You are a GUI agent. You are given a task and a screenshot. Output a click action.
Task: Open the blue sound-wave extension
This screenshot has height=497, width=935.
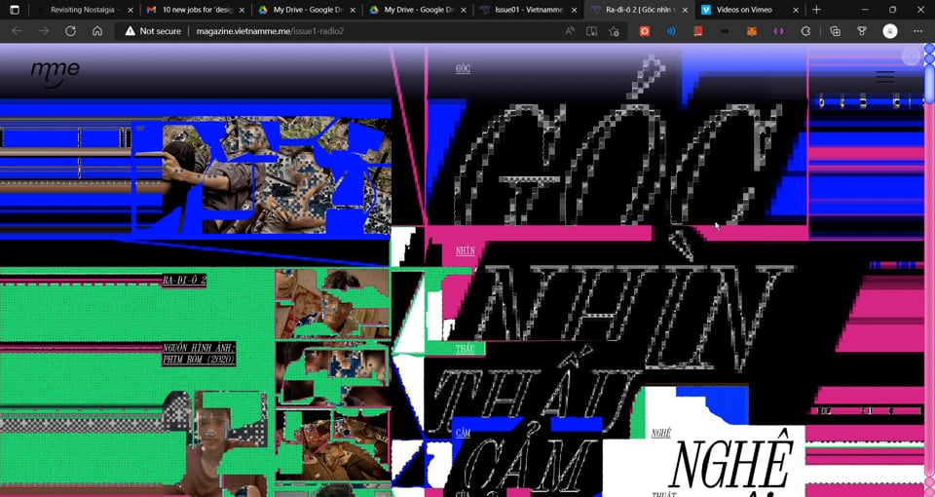(x=671, y=31)
